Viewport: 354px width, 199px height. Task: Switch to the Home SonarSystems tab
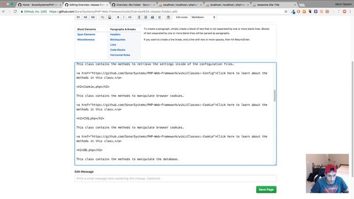[39, 5]
